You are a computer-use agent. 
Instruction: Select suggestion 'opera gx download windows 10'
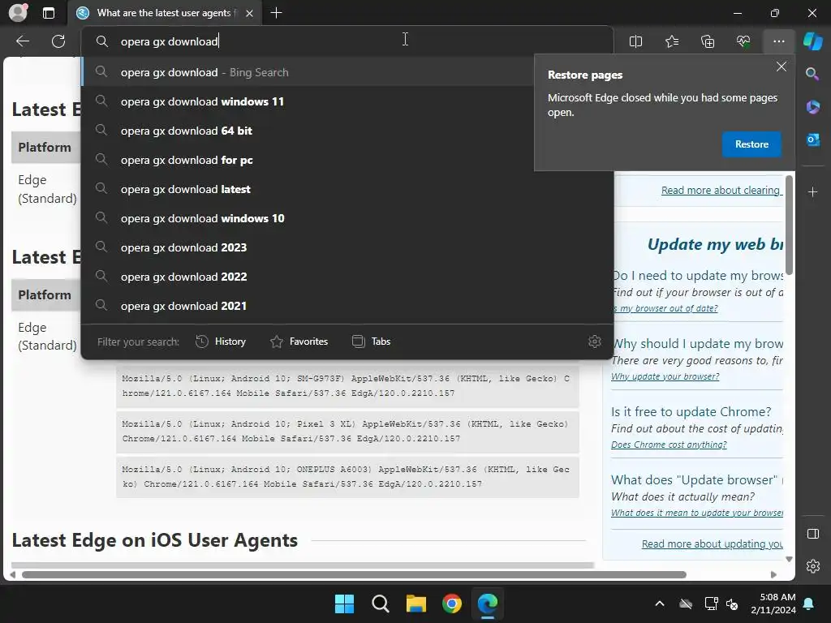point(347,217)
